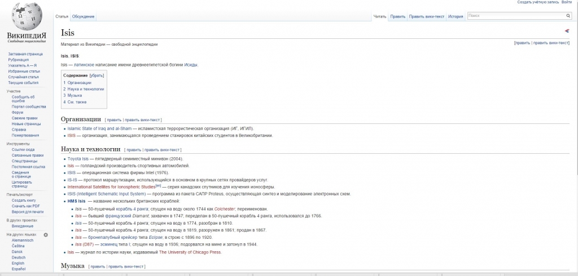Click the Войти login link

567,2
